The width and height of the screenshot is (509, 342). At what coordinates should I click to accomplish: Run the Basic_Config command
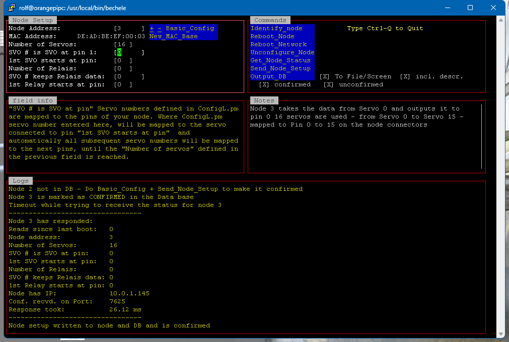[189, 28]
